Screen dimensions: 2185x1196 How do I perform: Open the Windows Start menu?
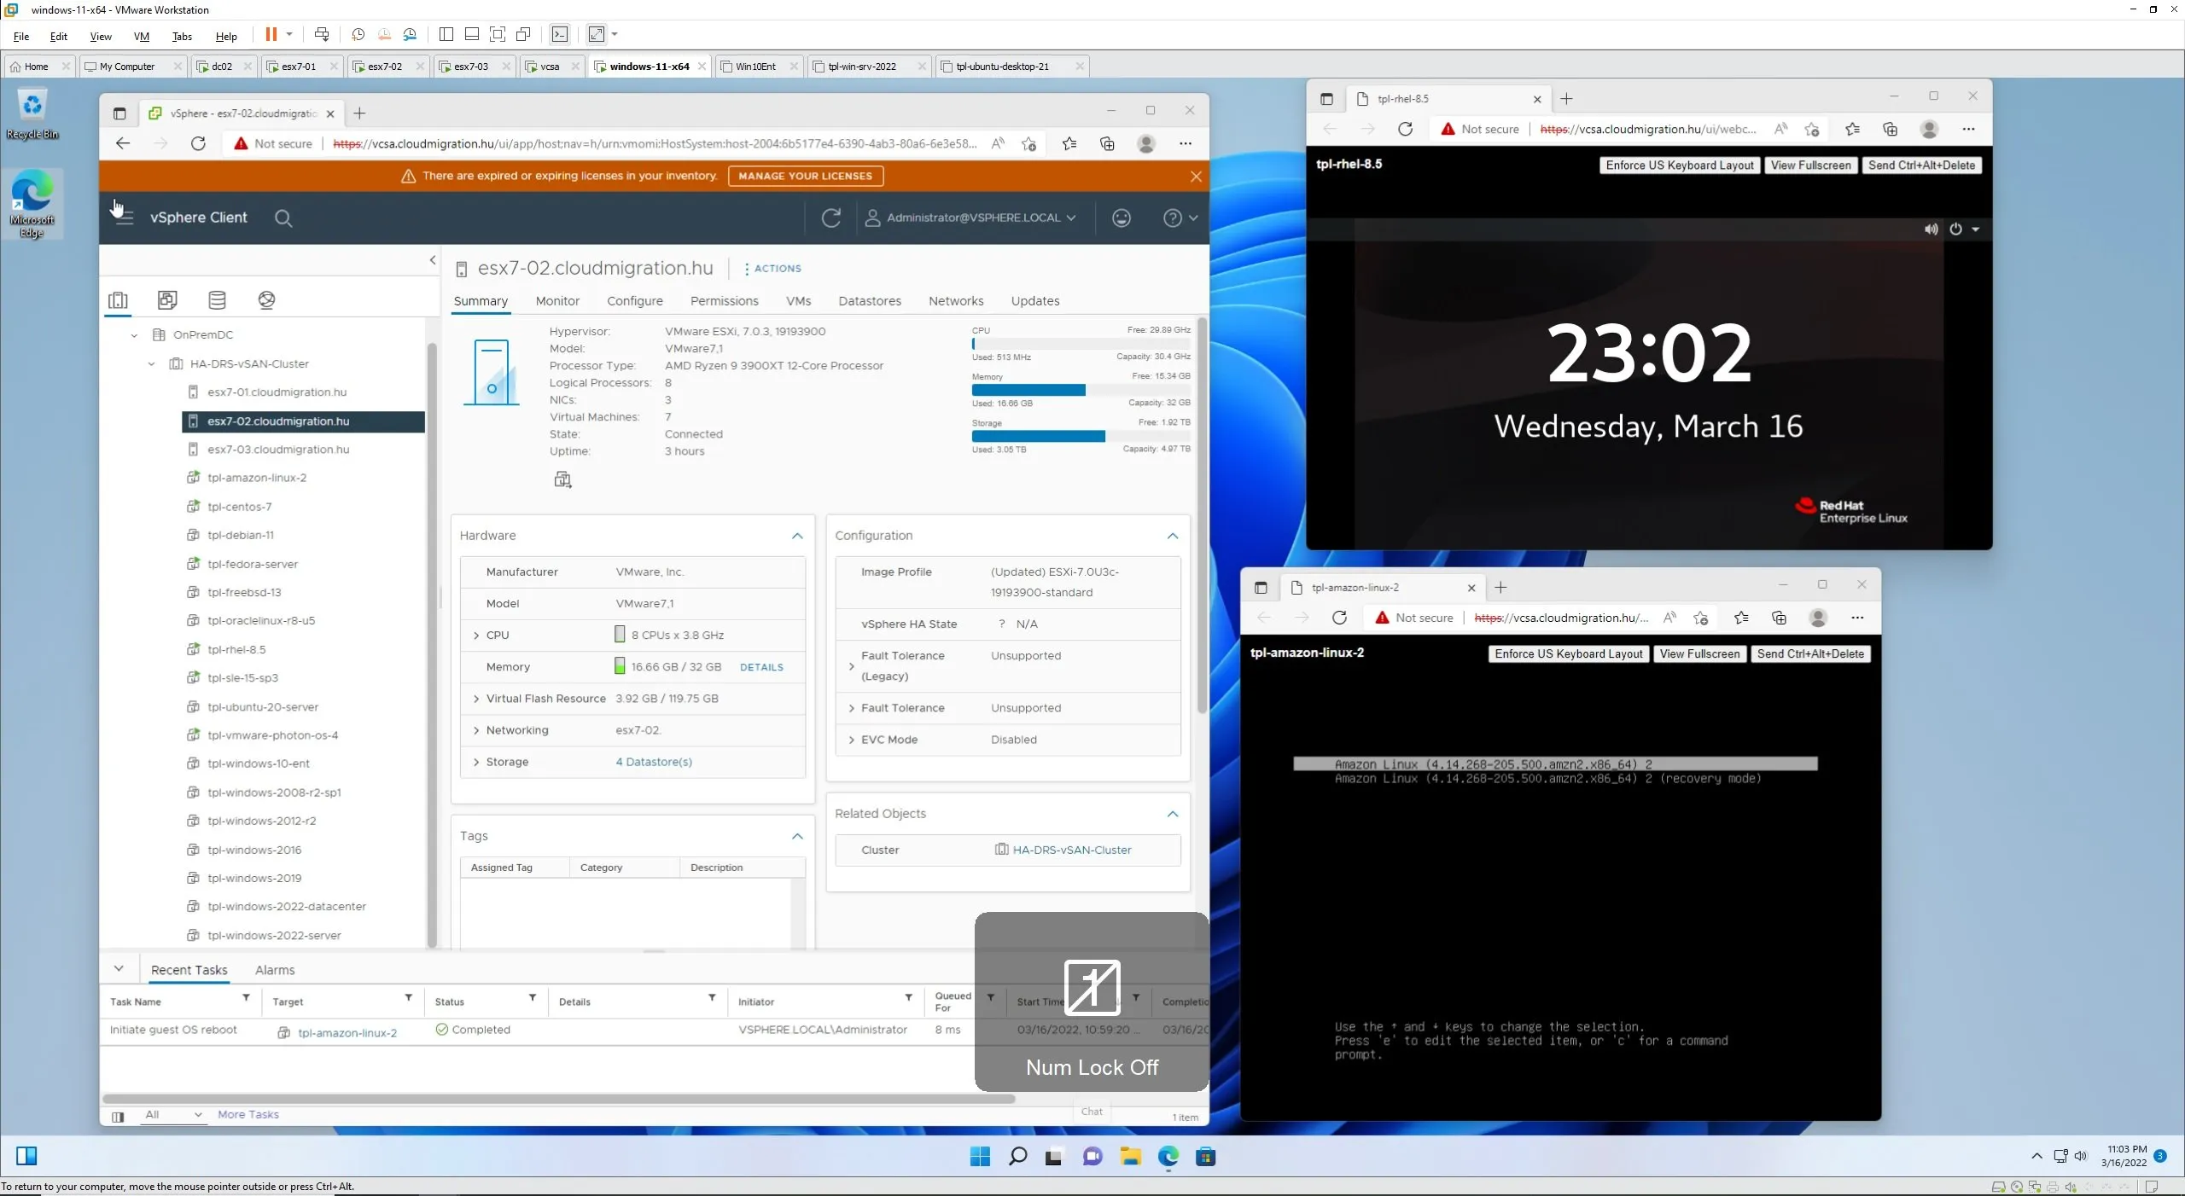tap(980, 1157)
